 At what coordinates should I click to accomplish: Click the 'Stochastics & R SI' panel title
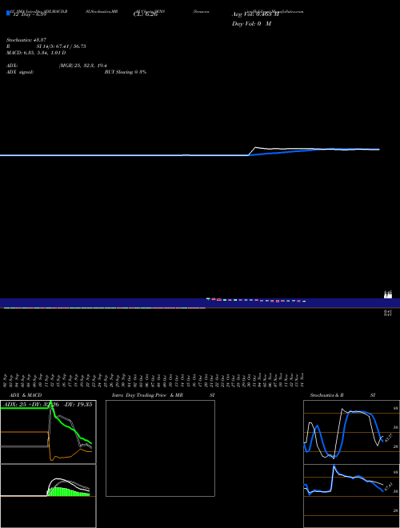tap(342, 395)
